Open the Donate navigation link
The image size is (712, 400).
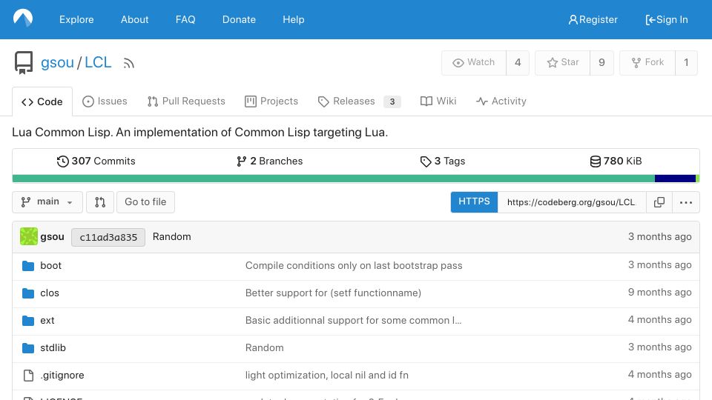[239, 19]
